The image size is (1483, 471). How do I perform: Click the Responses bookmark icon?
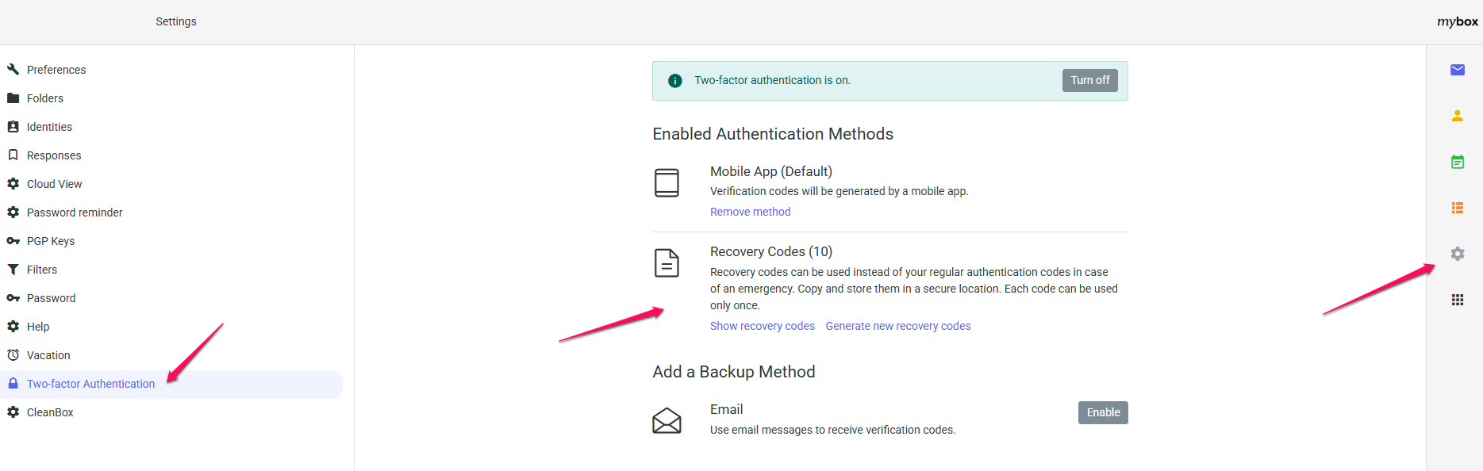[13, 155]
